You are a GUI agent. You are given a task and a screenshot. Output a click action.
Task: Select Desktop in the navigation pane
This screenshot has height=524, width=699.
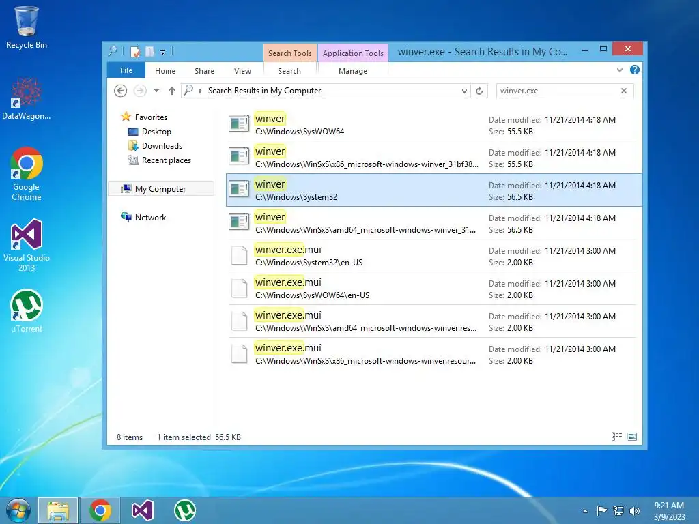(149, 132)
